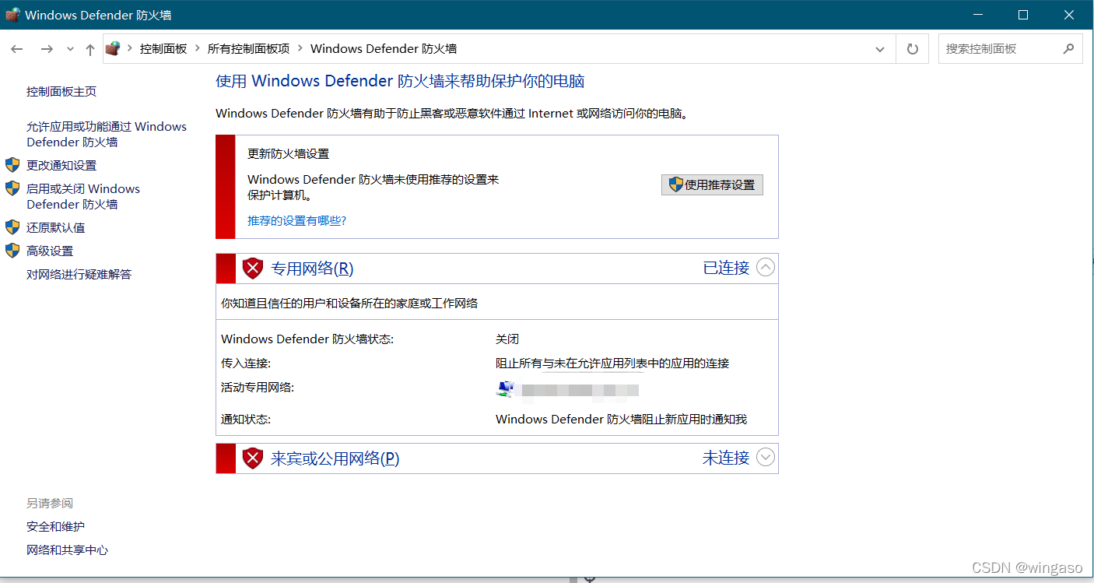Image resolution: width=1094 pixels, height=583 pixels.
Task: Click the 来宾或公用网络(P) heading
Action: point(335,458)
